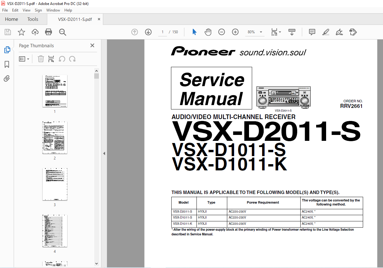Click the insert page break scissors icon
Viewport: 383px width, 268px height.
coord(51,59)
